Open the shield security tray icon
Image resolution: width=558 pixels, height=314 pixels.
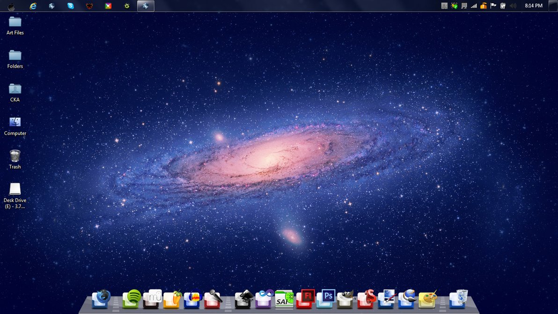[454, 6]
